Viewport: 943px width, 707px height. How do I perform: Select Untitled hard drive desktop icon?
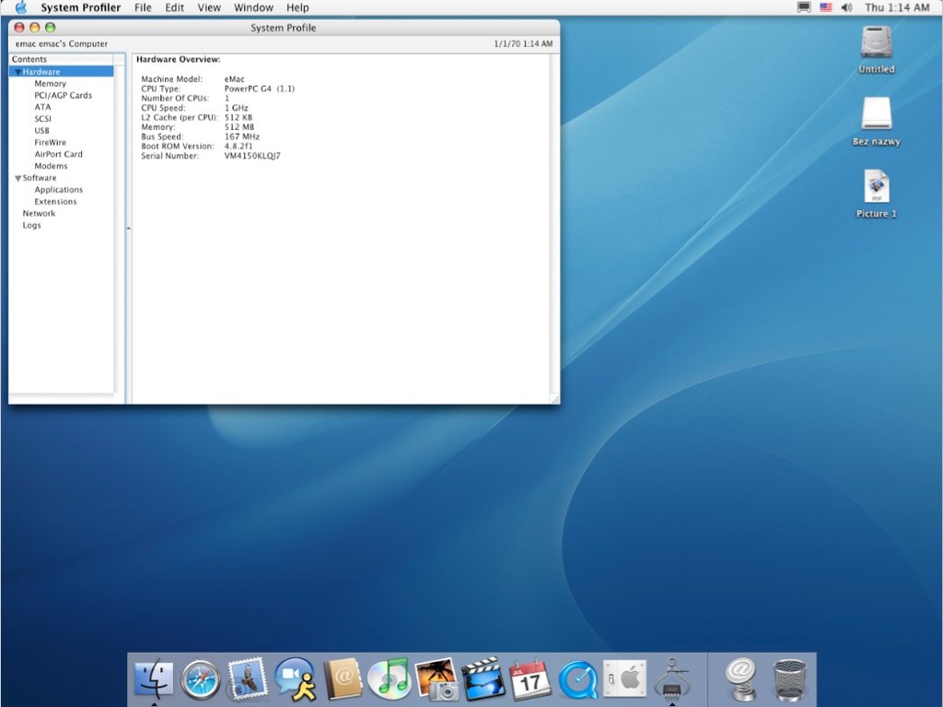(877, 42)
